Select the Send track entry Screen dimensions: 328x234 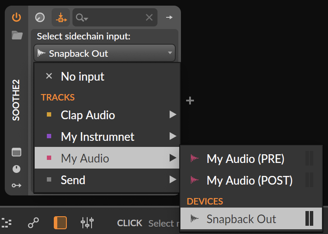click(73, 180)
